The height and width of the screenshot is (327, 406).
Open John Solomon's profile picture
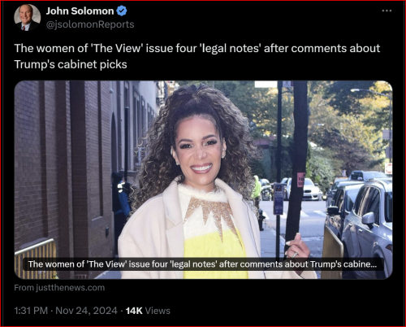pos(28,18)
